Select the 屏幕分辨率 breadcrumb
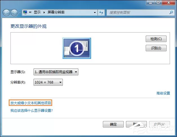Screen dimensions: 177x137 tap(56, 12)
